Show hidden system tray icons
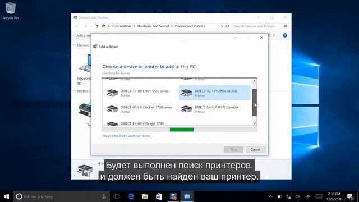Image resolution: width=359 pixels, height=202 pixels. tap(270, 196)
